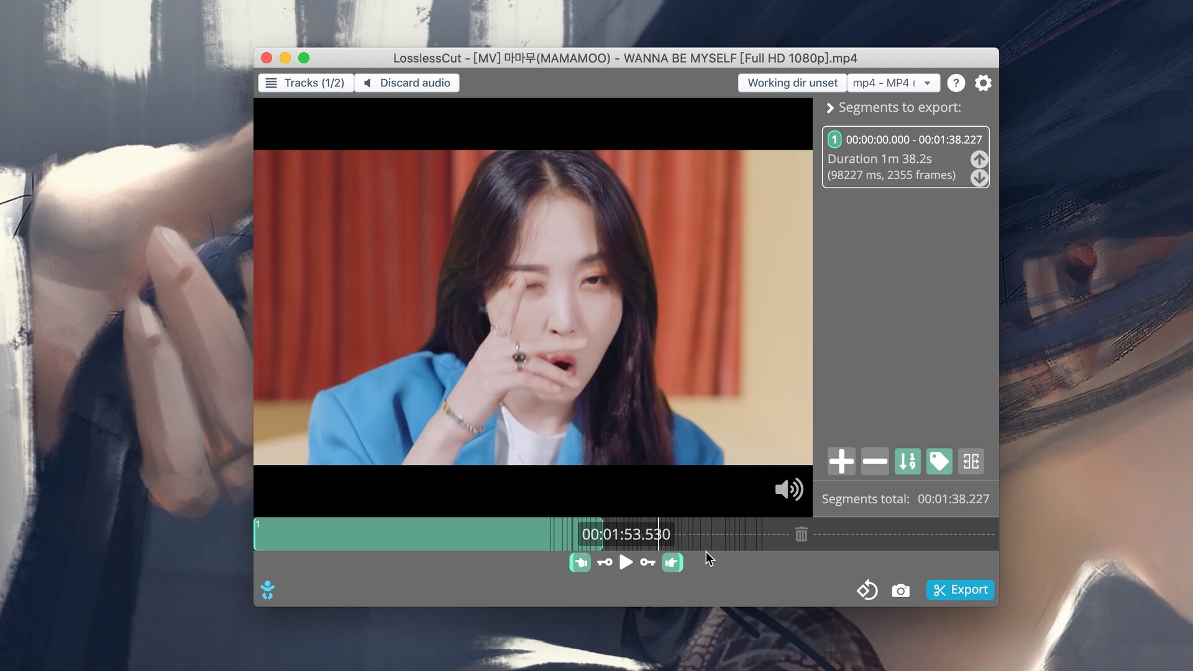Image resolution: width=1193 pixels, height=671 pixels.
Task: Sort segments by start time
Action: pyautogui.click(x=907, y=461)
